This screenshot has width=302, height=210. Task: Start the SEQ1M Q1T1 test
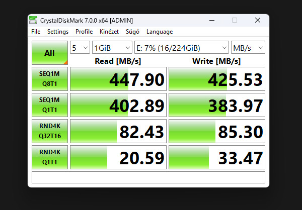point(50,105)
